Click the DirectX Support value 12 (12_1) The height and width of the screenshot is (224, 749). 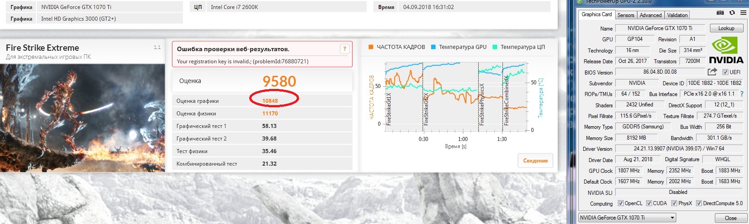click(x=724, y=105)
